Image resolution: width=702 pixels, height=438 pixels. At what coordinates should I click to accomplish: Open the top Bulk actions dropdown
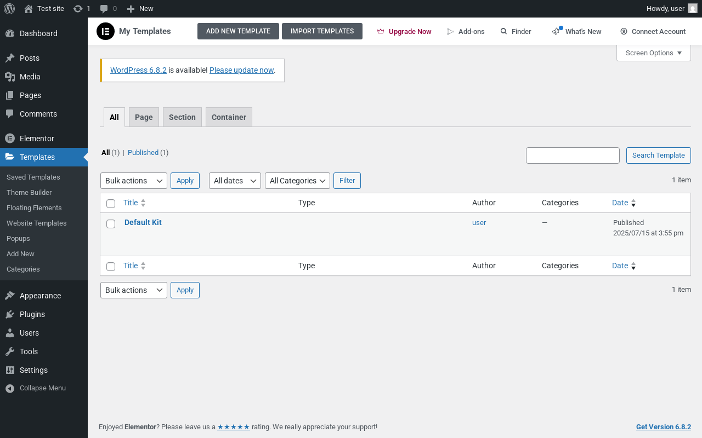point(134,181)
